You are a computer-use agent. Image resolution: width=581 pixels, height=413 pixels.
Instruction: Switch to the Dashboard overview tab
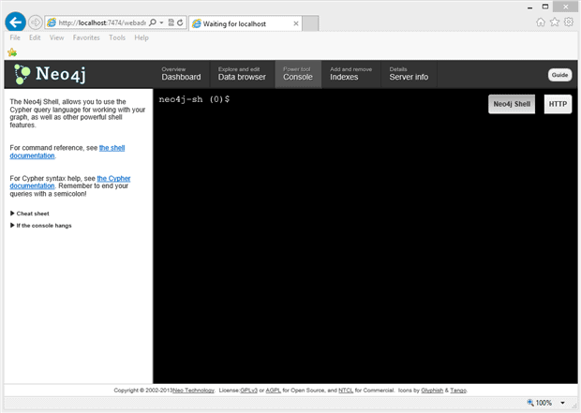point(181,74)
